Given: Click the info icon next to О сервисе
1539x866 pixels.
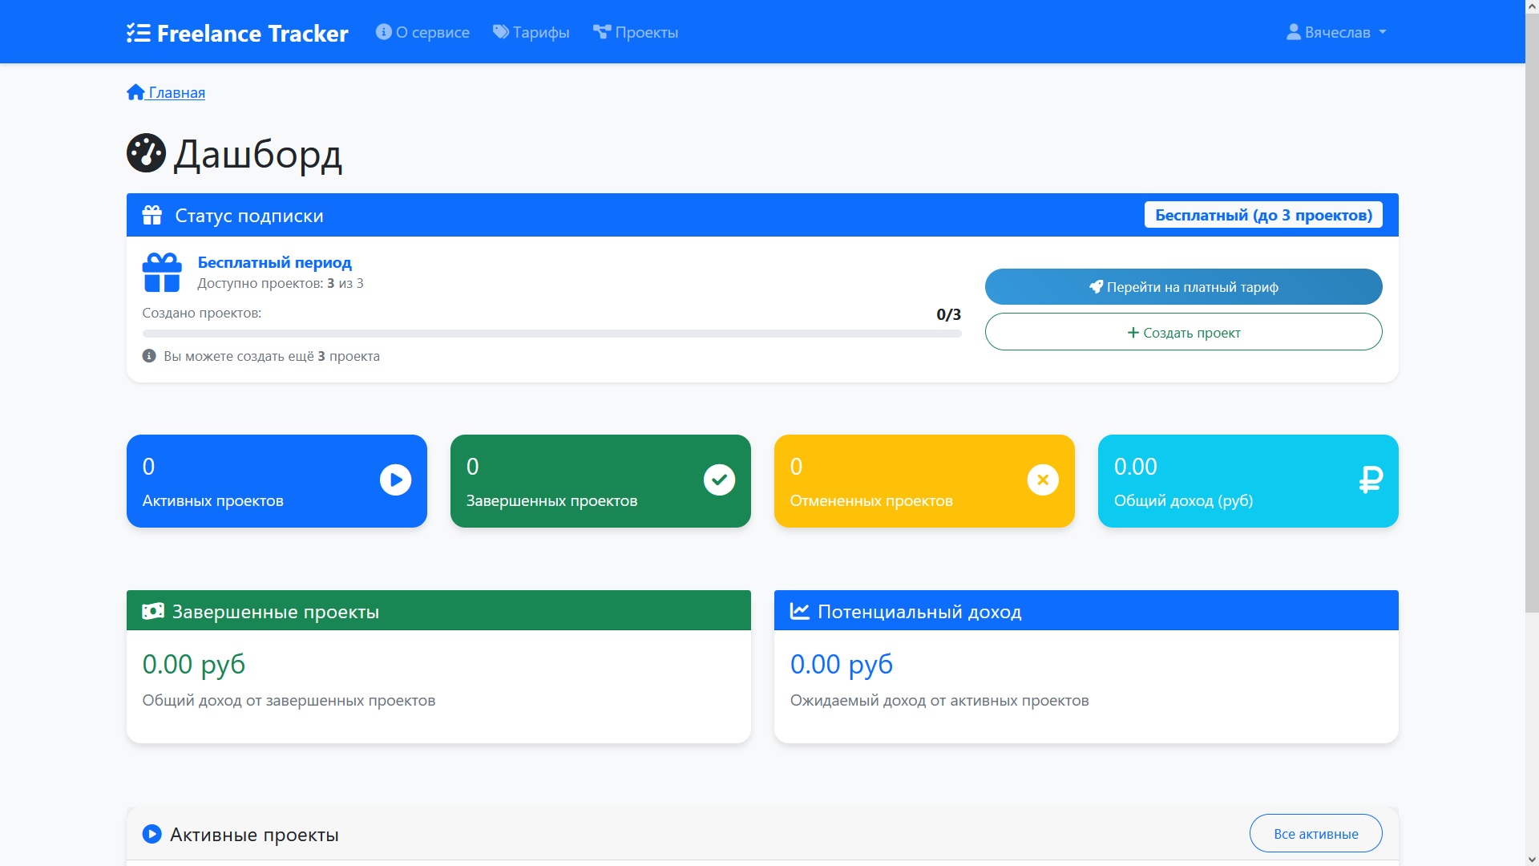Looking at the screenshot, I should (384, 32).
